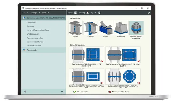173x101 pixels.
Task: Select the End plate connection family
Action: point(91,28)
